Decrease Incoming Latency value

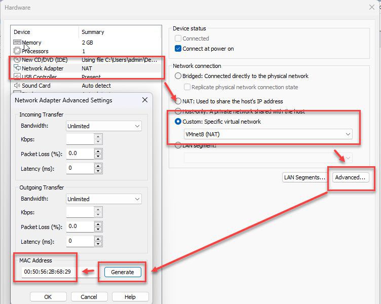pyautogui.click(x=98, y=171)
